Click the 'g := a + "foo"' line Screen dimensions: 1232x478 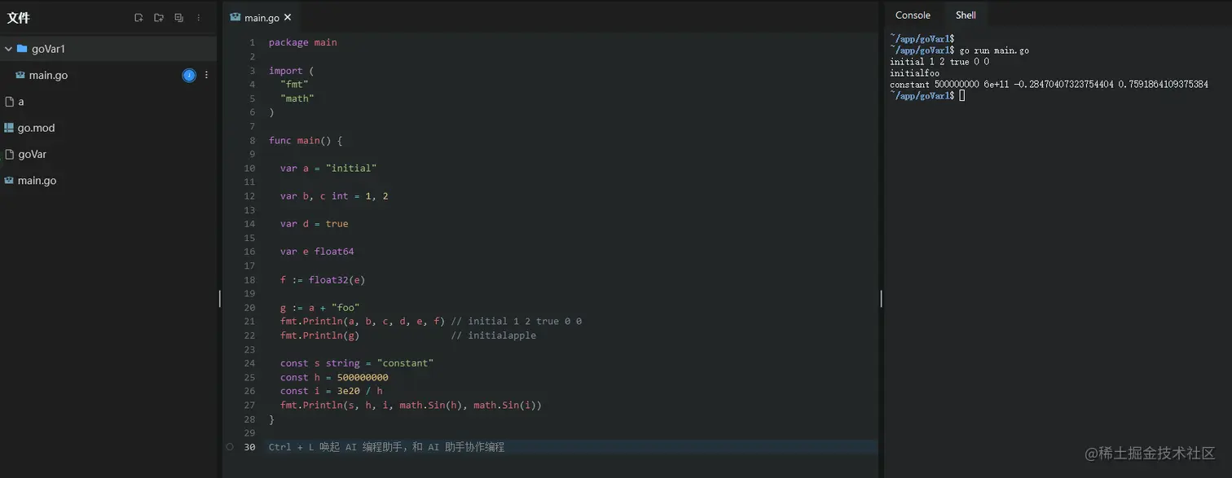point(319,308)
